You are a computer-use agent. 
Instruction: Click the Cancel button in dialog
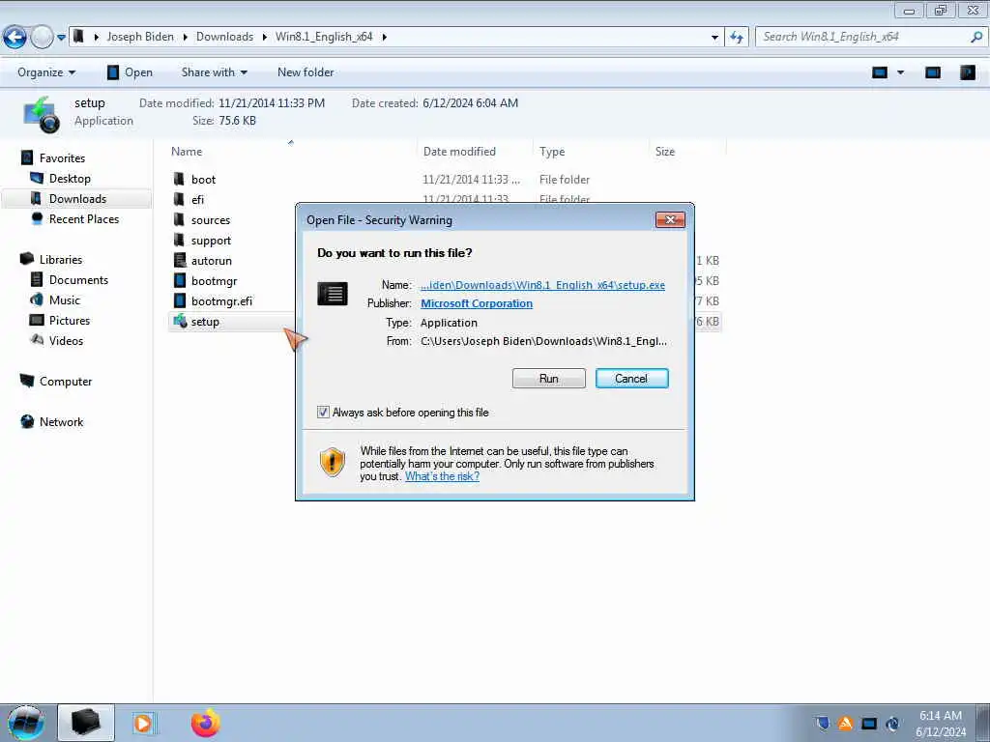pyautogui.click(x=631, y=379)
